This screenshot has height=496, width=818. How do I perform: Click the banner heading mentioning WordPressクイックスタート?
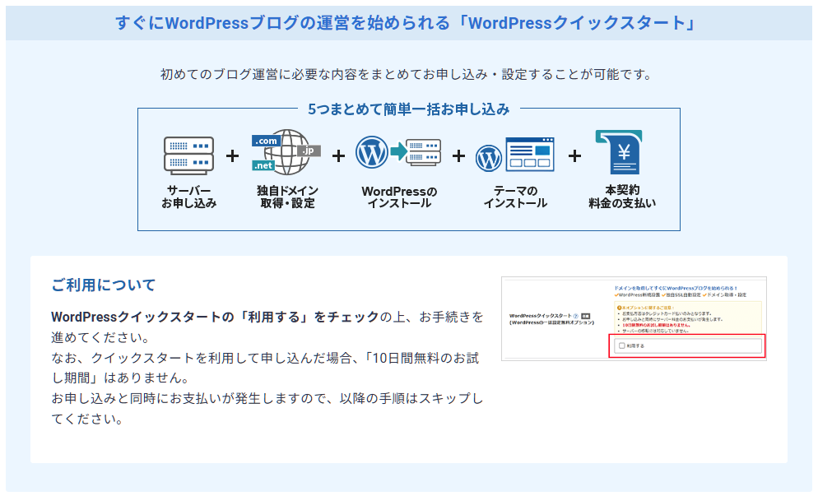click(406, 23)
